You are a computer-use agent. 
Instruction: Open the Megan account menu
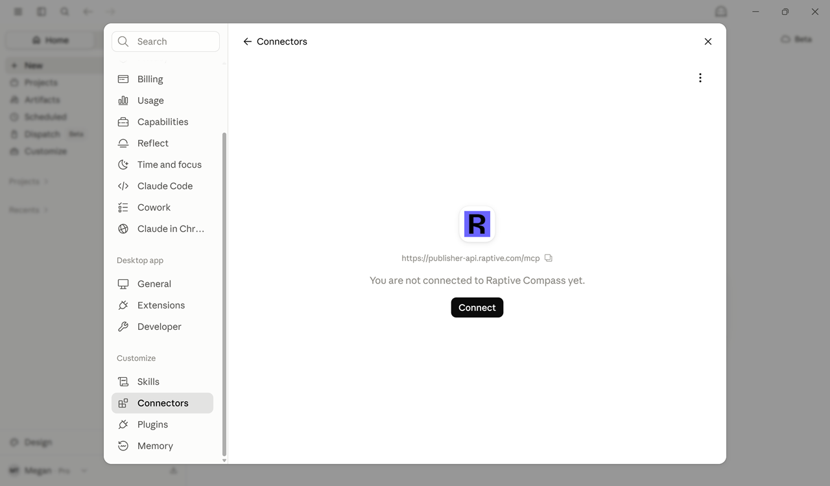point(49,470)
